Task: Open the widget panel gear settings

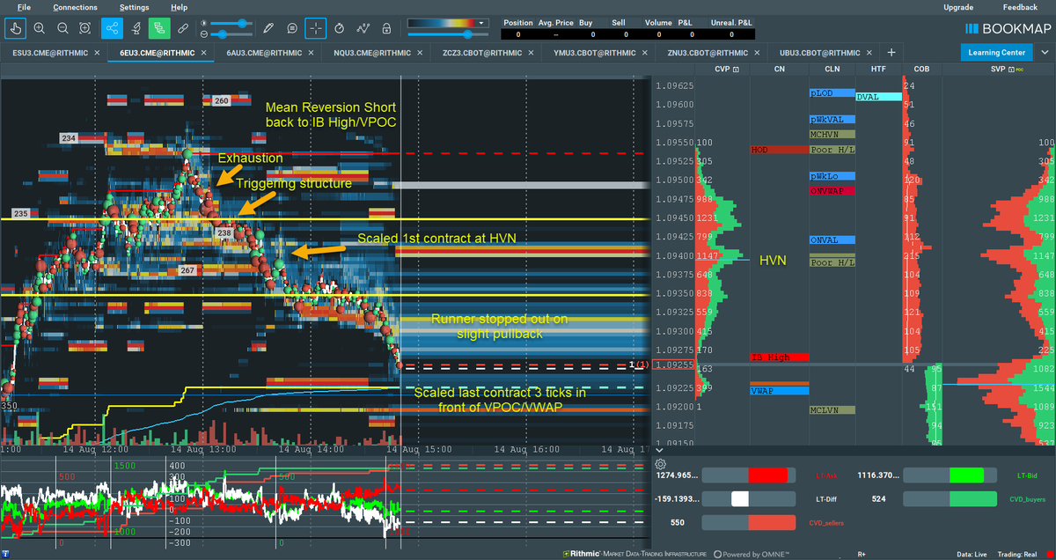Action: (x=661, y=464)
